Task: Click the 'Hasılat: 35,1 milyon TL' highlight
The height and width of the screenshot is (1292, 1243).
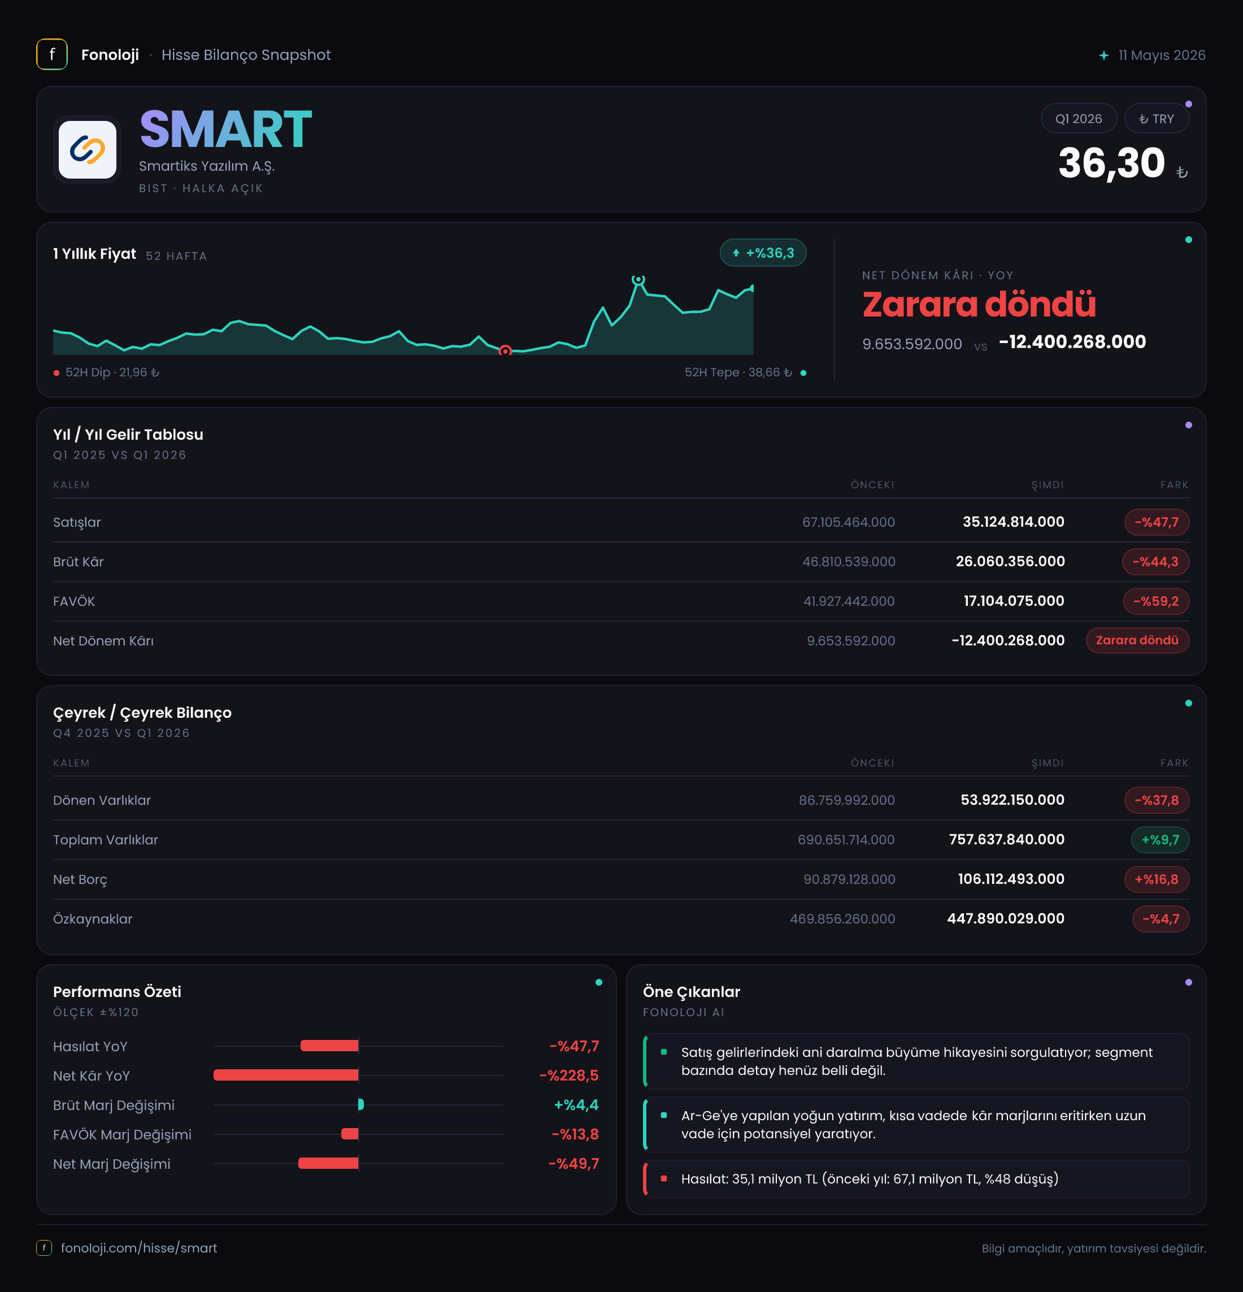Action: [x=917, y=1178]
